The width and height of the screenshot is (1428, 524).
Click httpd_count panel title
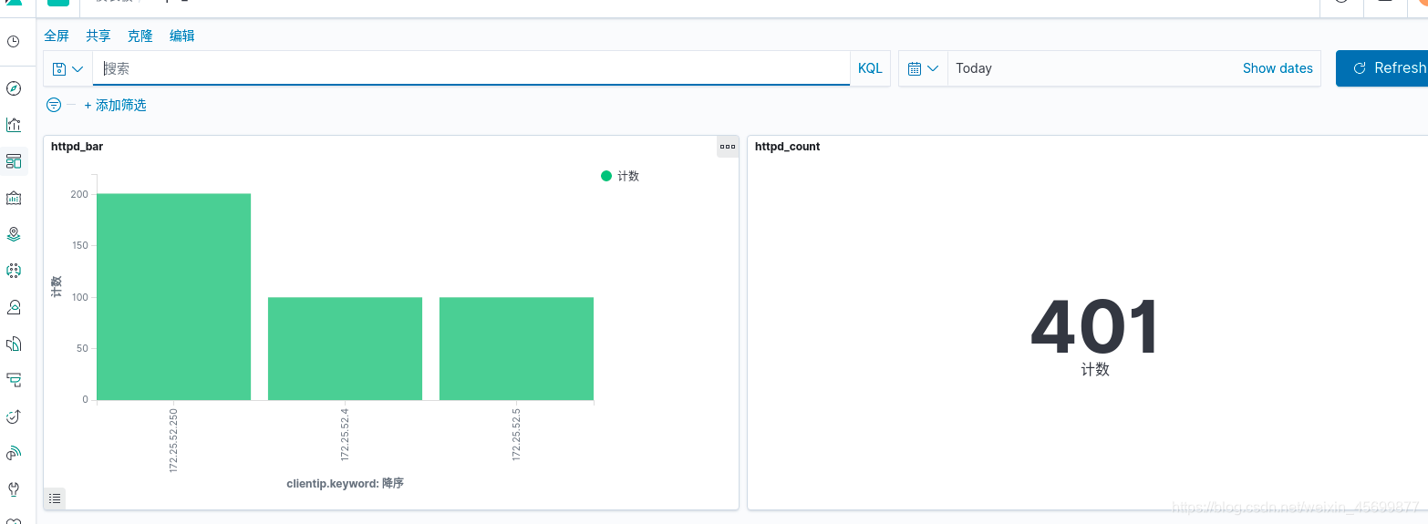[788, 147]
